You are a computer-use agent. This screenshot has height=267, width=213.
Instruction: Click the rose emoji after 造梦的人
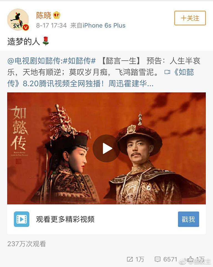coord(46,41)
